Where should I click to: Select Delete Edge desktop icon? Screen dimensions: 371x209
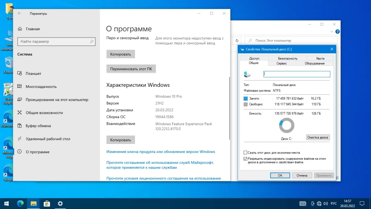pos(8,93)
